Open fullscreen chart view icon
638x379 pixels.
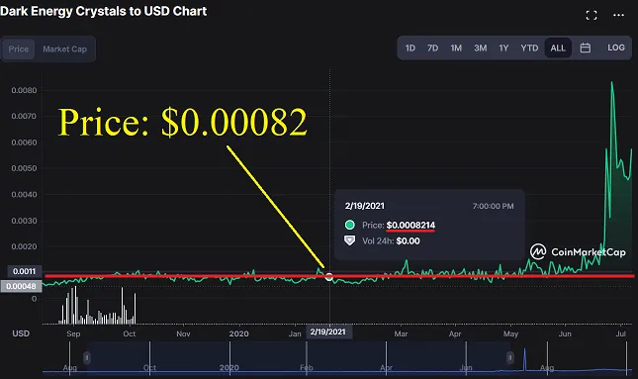click(592, 16)
